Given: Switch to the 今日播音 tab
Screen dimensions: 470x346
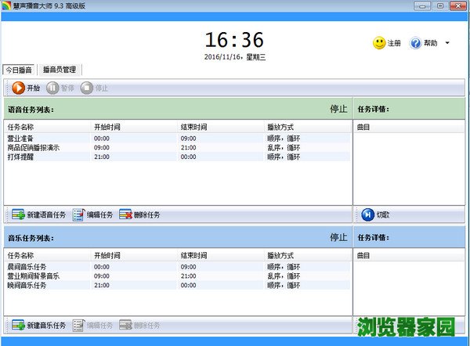Looking at the screenshot, I should 19,70.
